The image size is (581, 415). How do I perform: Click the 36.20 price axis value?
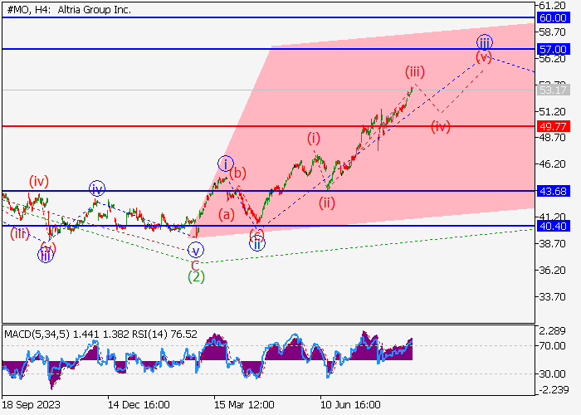[x=552, y=271]
